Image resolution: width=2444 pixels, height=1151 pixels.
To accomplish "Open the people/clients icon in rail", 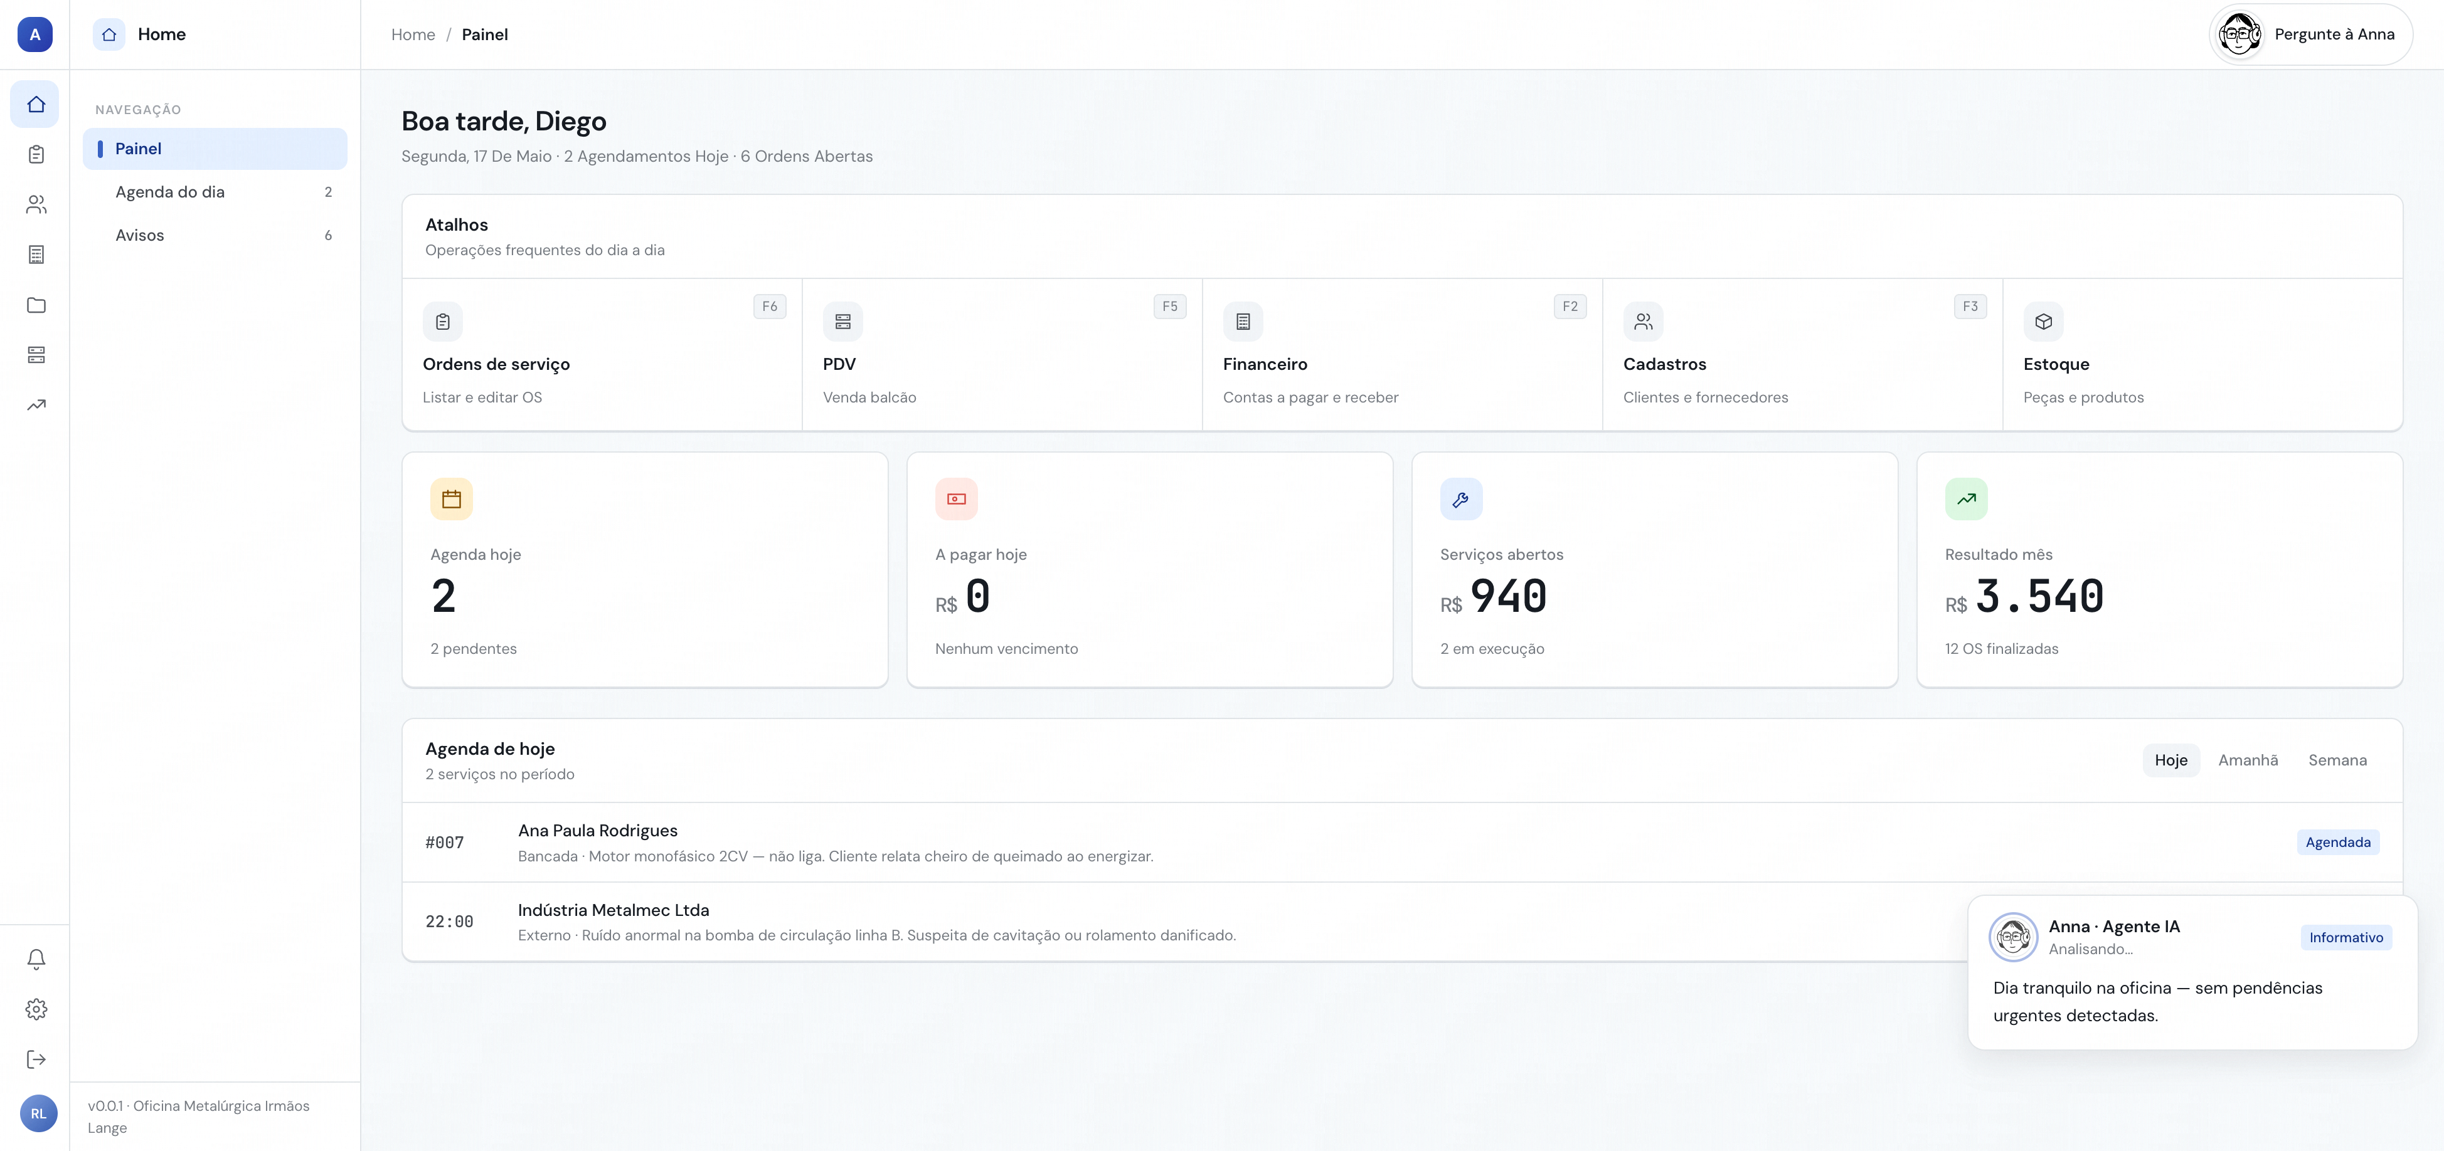I will click(x=36, y=205).
